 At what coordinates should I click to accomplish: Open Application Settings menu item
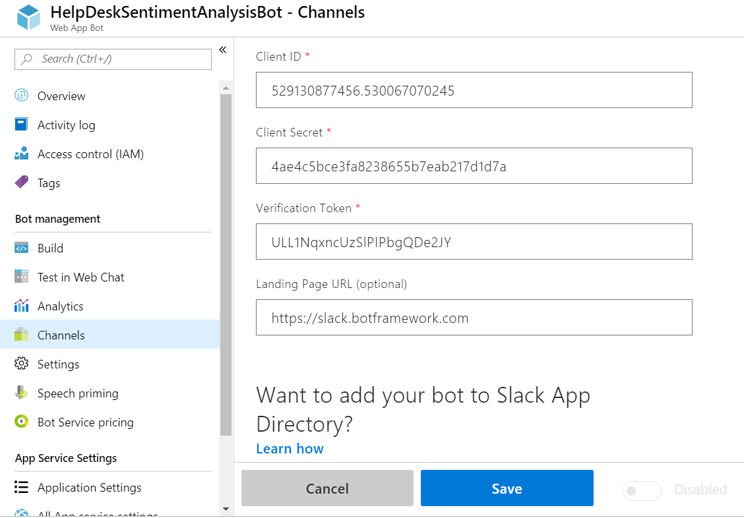(89, 487)
